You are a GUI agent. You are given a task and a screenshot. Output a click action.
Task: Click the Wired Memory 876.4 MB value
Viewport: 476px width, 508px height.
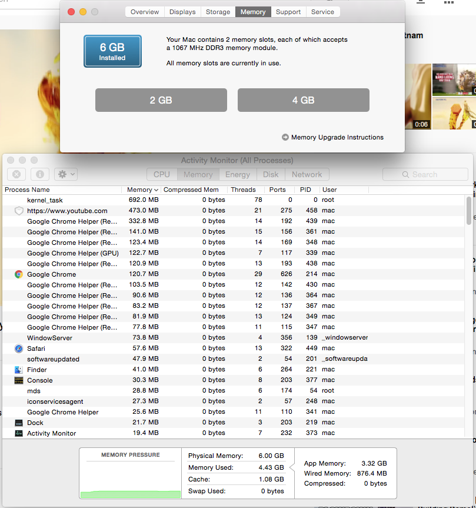pos(372,473)
